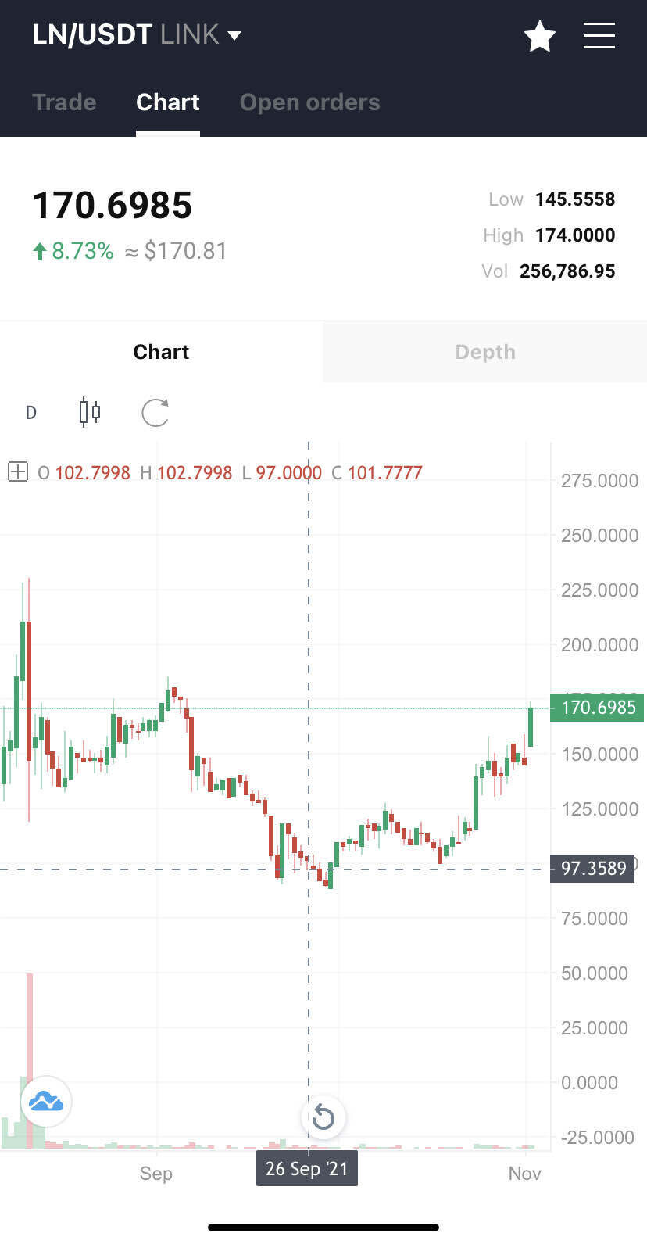
Task: Click the 97.3589 crosshair price label
Action: click(592, 869)
